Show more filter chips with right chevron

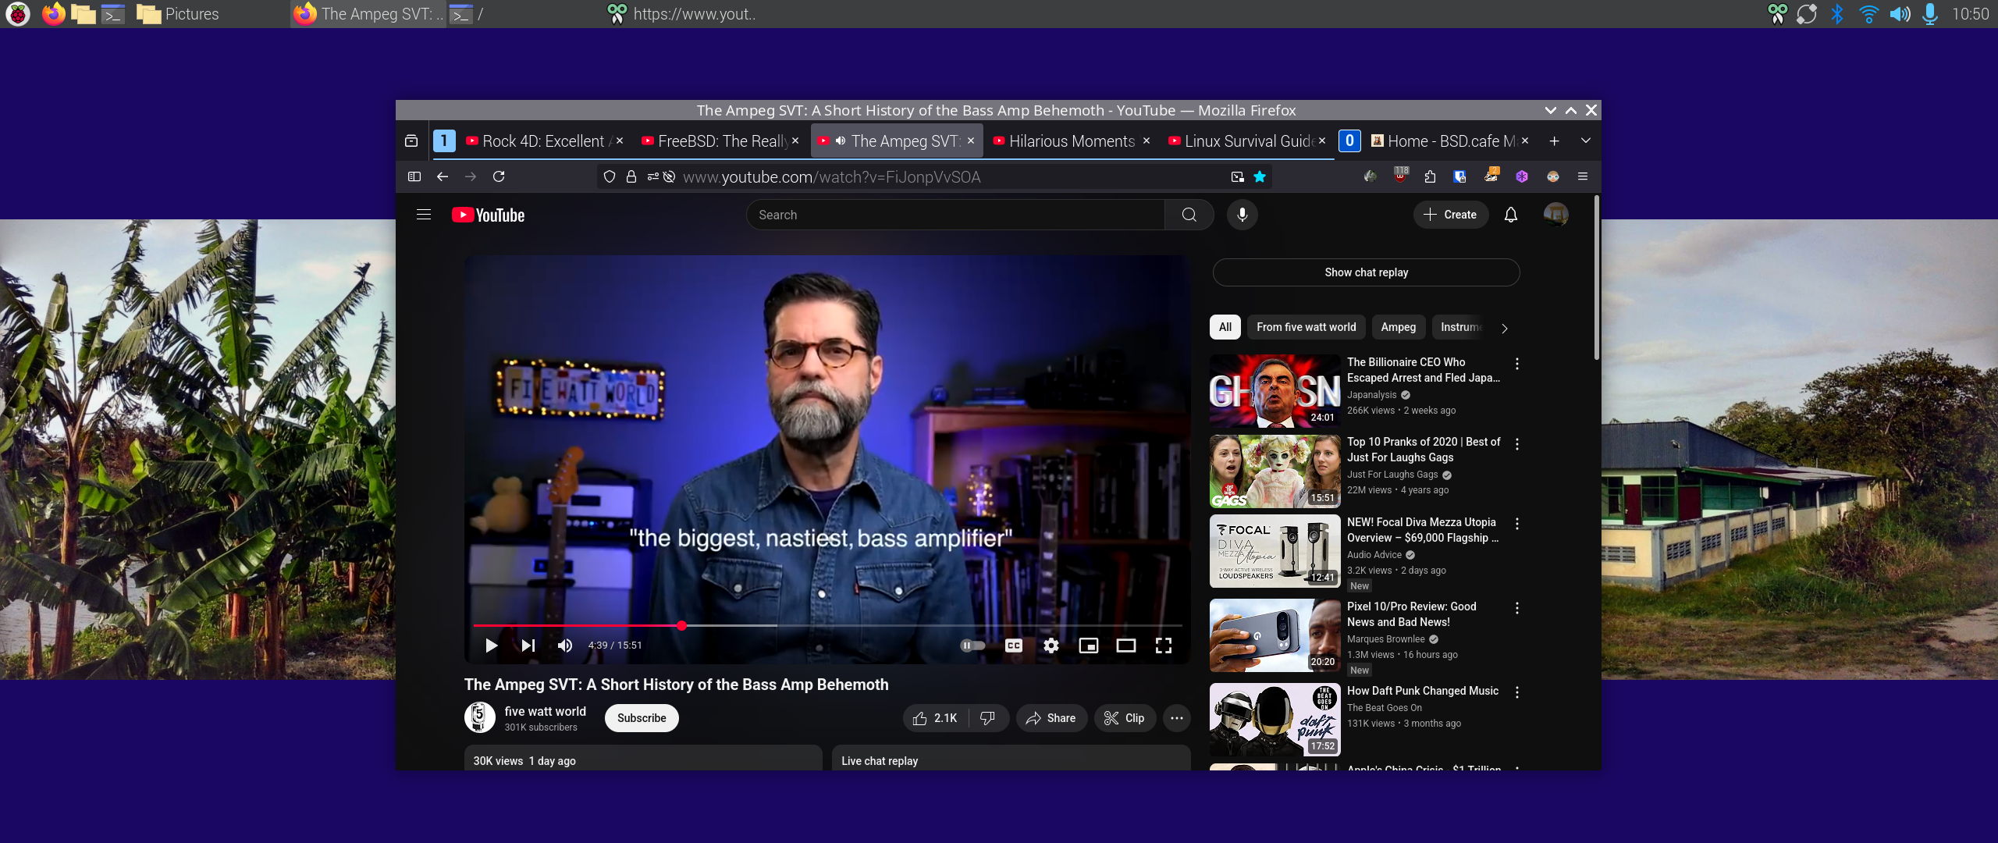pyautogui.click(x=1505, y=328)
